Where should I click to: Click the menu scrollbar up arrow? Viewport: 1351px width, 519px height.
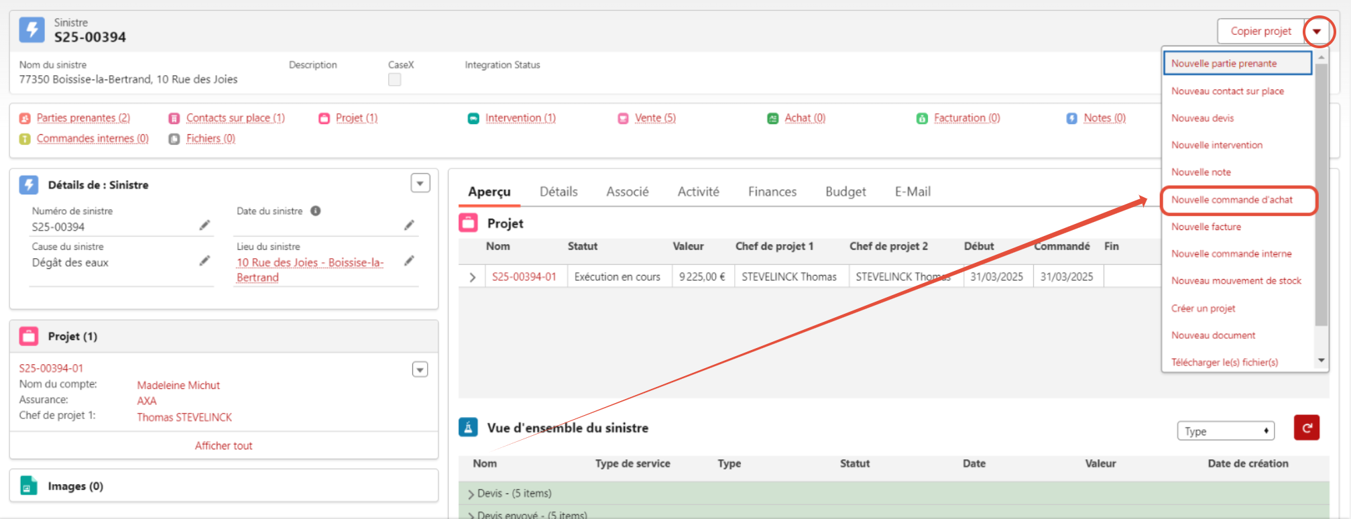(x=1321, y=58)
